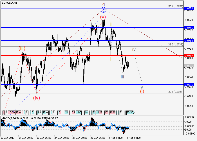Select the 1.0754 blue price tag
Viewport: 197px width, 141px height.
tap(189, 41)
